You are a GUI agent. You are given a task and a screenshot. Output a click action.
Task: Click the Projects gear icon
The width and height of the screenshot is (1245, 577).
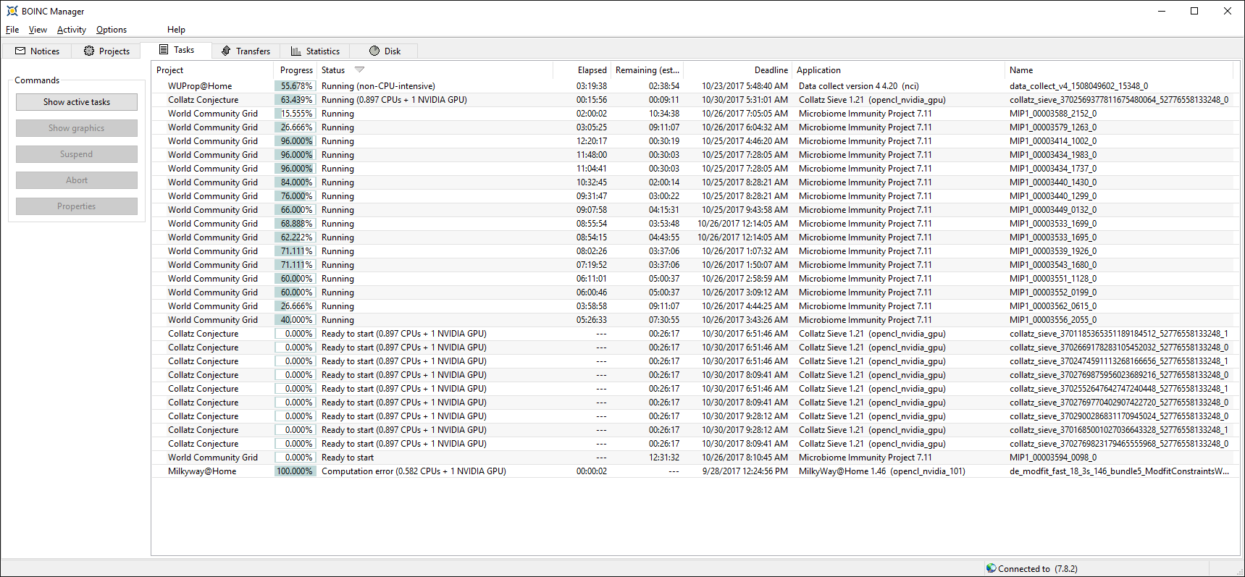[89, 51]
